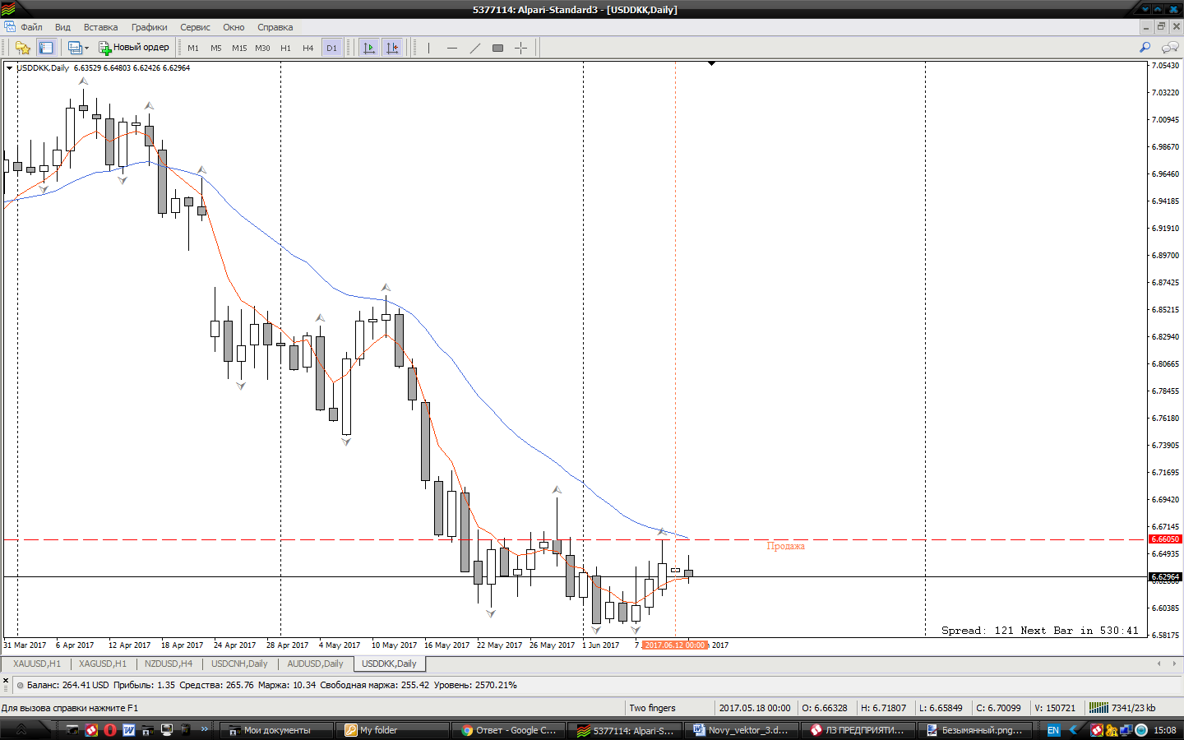The width and height of the screenshot is (1184, 740).
Task: Switch timeframe to M5
Action: coord(216,48)
